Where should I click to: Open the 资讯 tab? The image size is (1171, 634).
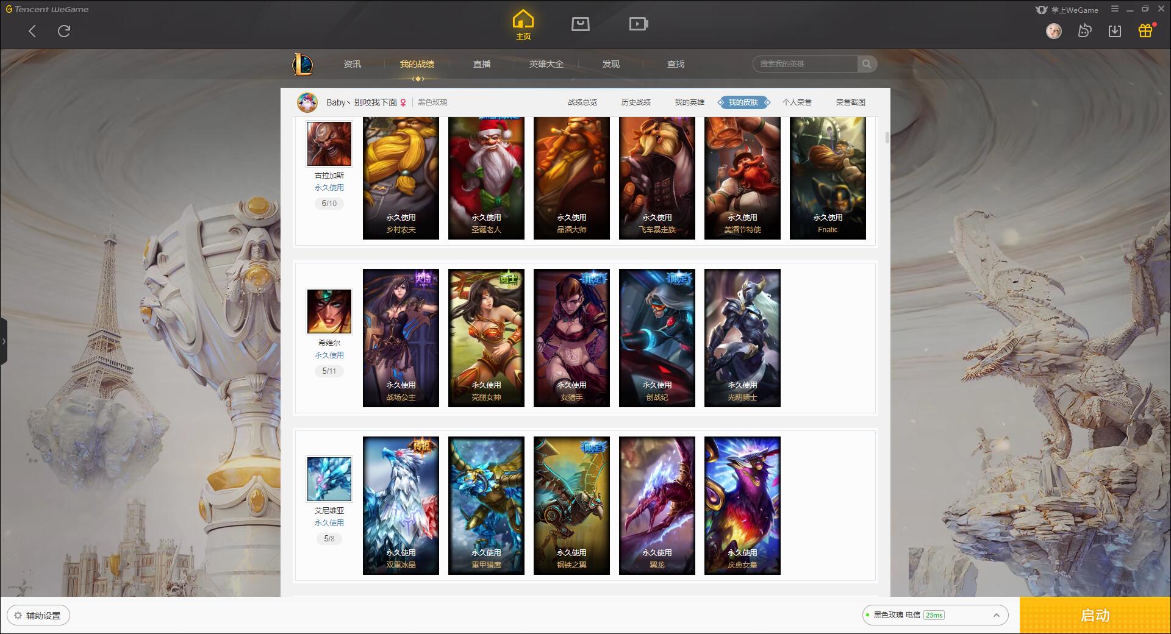(353, 64)
